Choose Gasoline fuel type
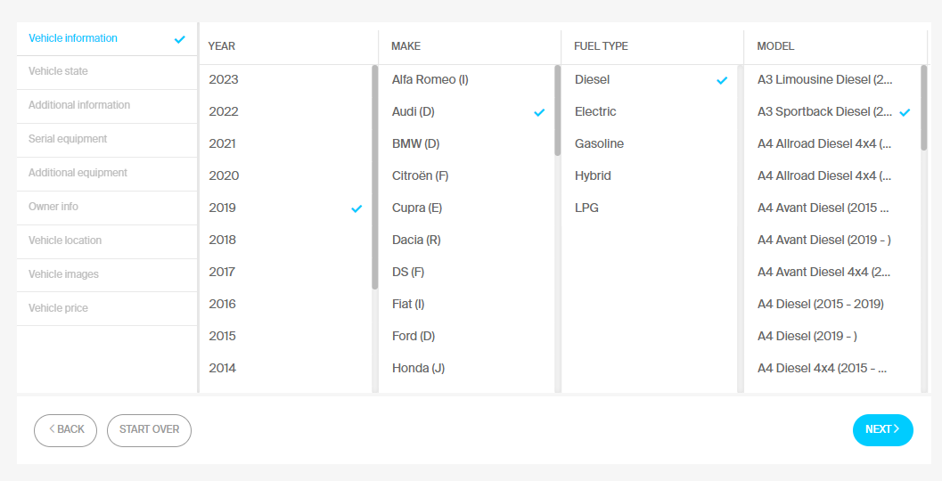The width and height of the screenshot is (942, 481). [650, 144]
